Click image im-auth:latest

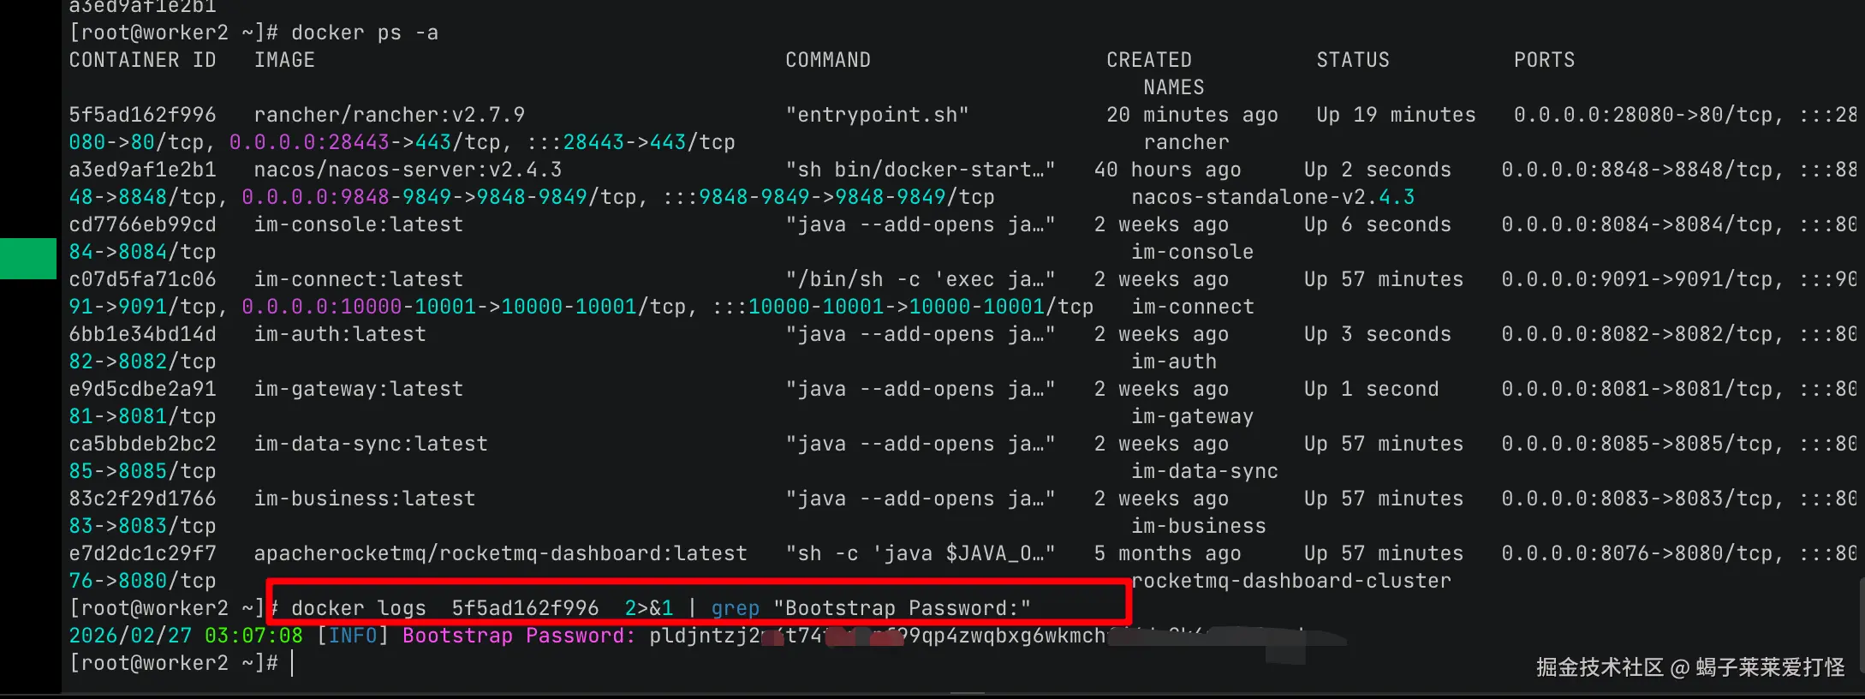pos(340,334)
